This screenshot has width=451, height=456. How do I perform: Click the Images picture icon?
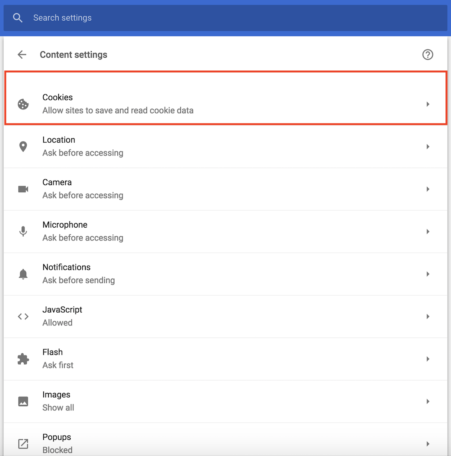[x=23, y=401]
